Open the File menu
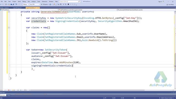Viewport: 176px width, 99px height. [2, 1]
